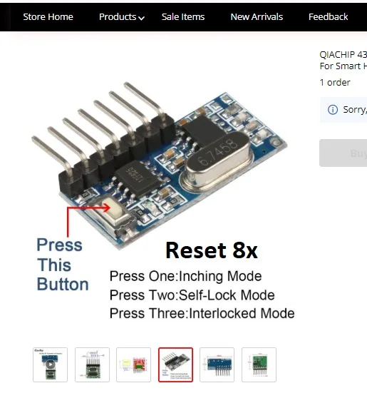Image resolution: width=367 pixels, height=403 pixels.
Task: Go to Sale Items page
Action: point(183,17)
